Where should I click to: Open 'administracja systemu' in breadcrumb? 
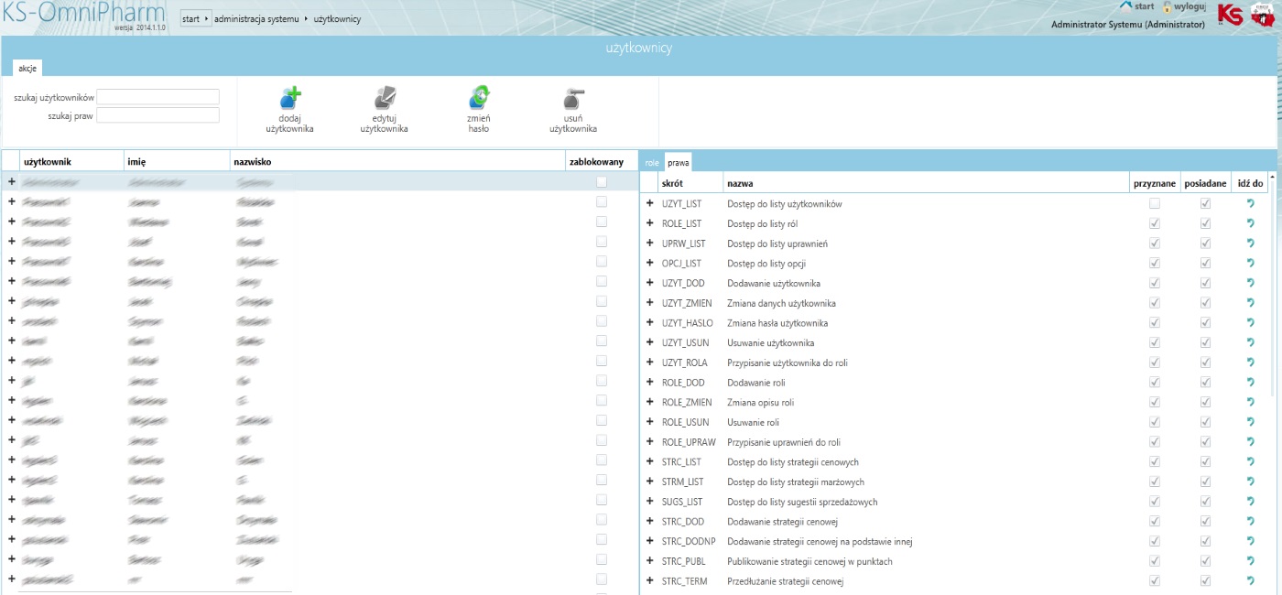click(x=256, y=18)
